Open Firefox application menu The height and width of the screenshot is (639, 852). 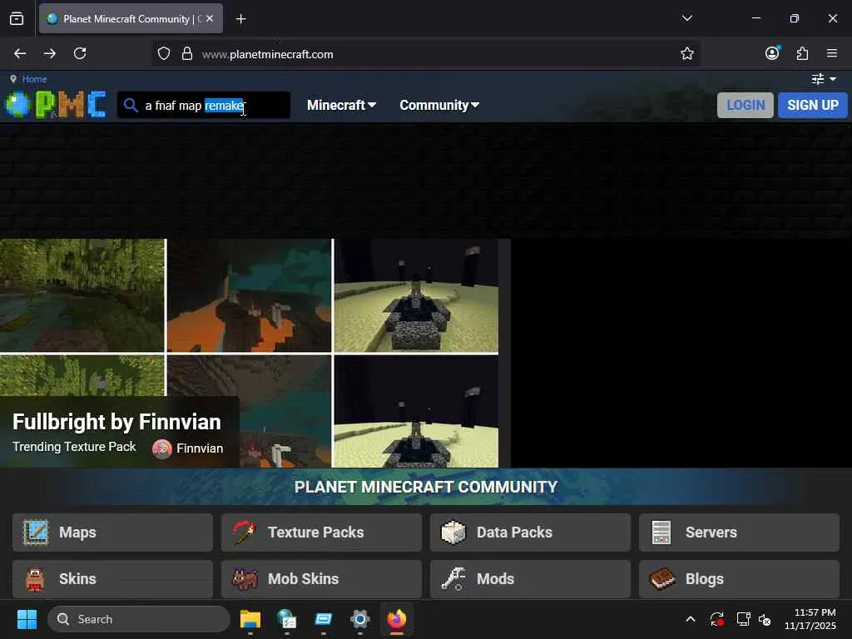(832, 53)
